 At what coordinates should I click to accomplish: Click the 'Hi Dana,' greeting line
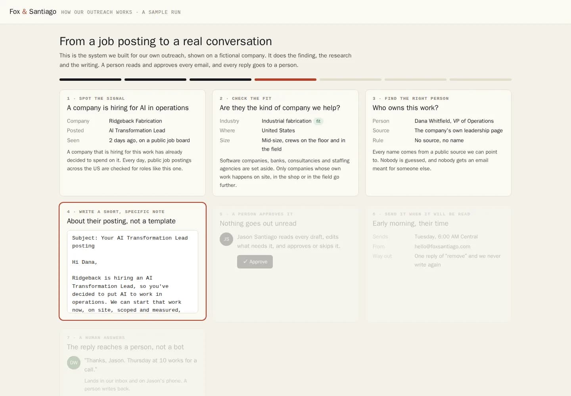pos(85,262)
